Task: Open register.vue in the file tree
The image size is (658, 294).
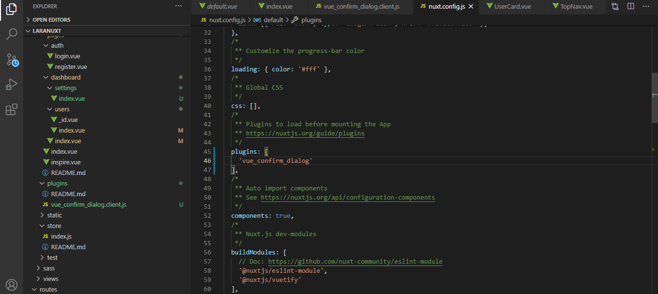Action: pyautogui.click(x=71, y=67)
